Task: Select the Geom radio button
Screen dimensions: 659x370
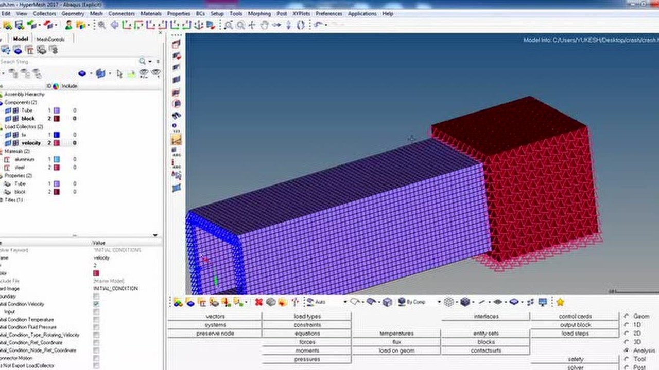Action: pos(627,317)
